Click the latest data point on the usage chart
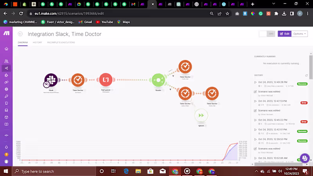 pos(237,143)
